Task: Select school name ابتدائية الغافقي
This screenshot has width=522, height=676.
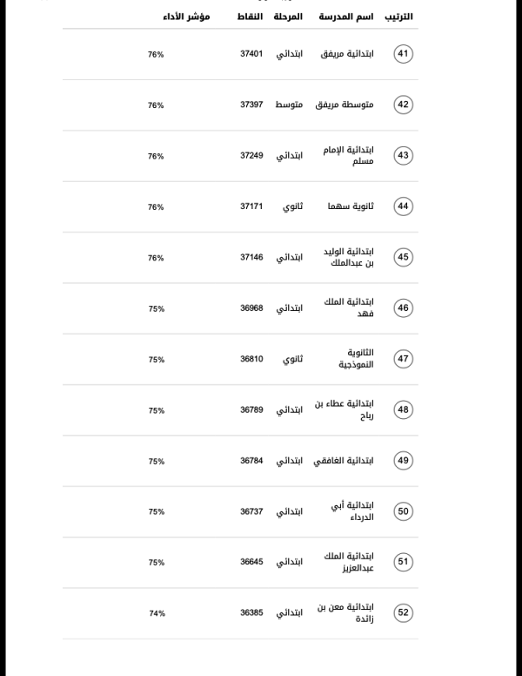Action: point(344,461)
